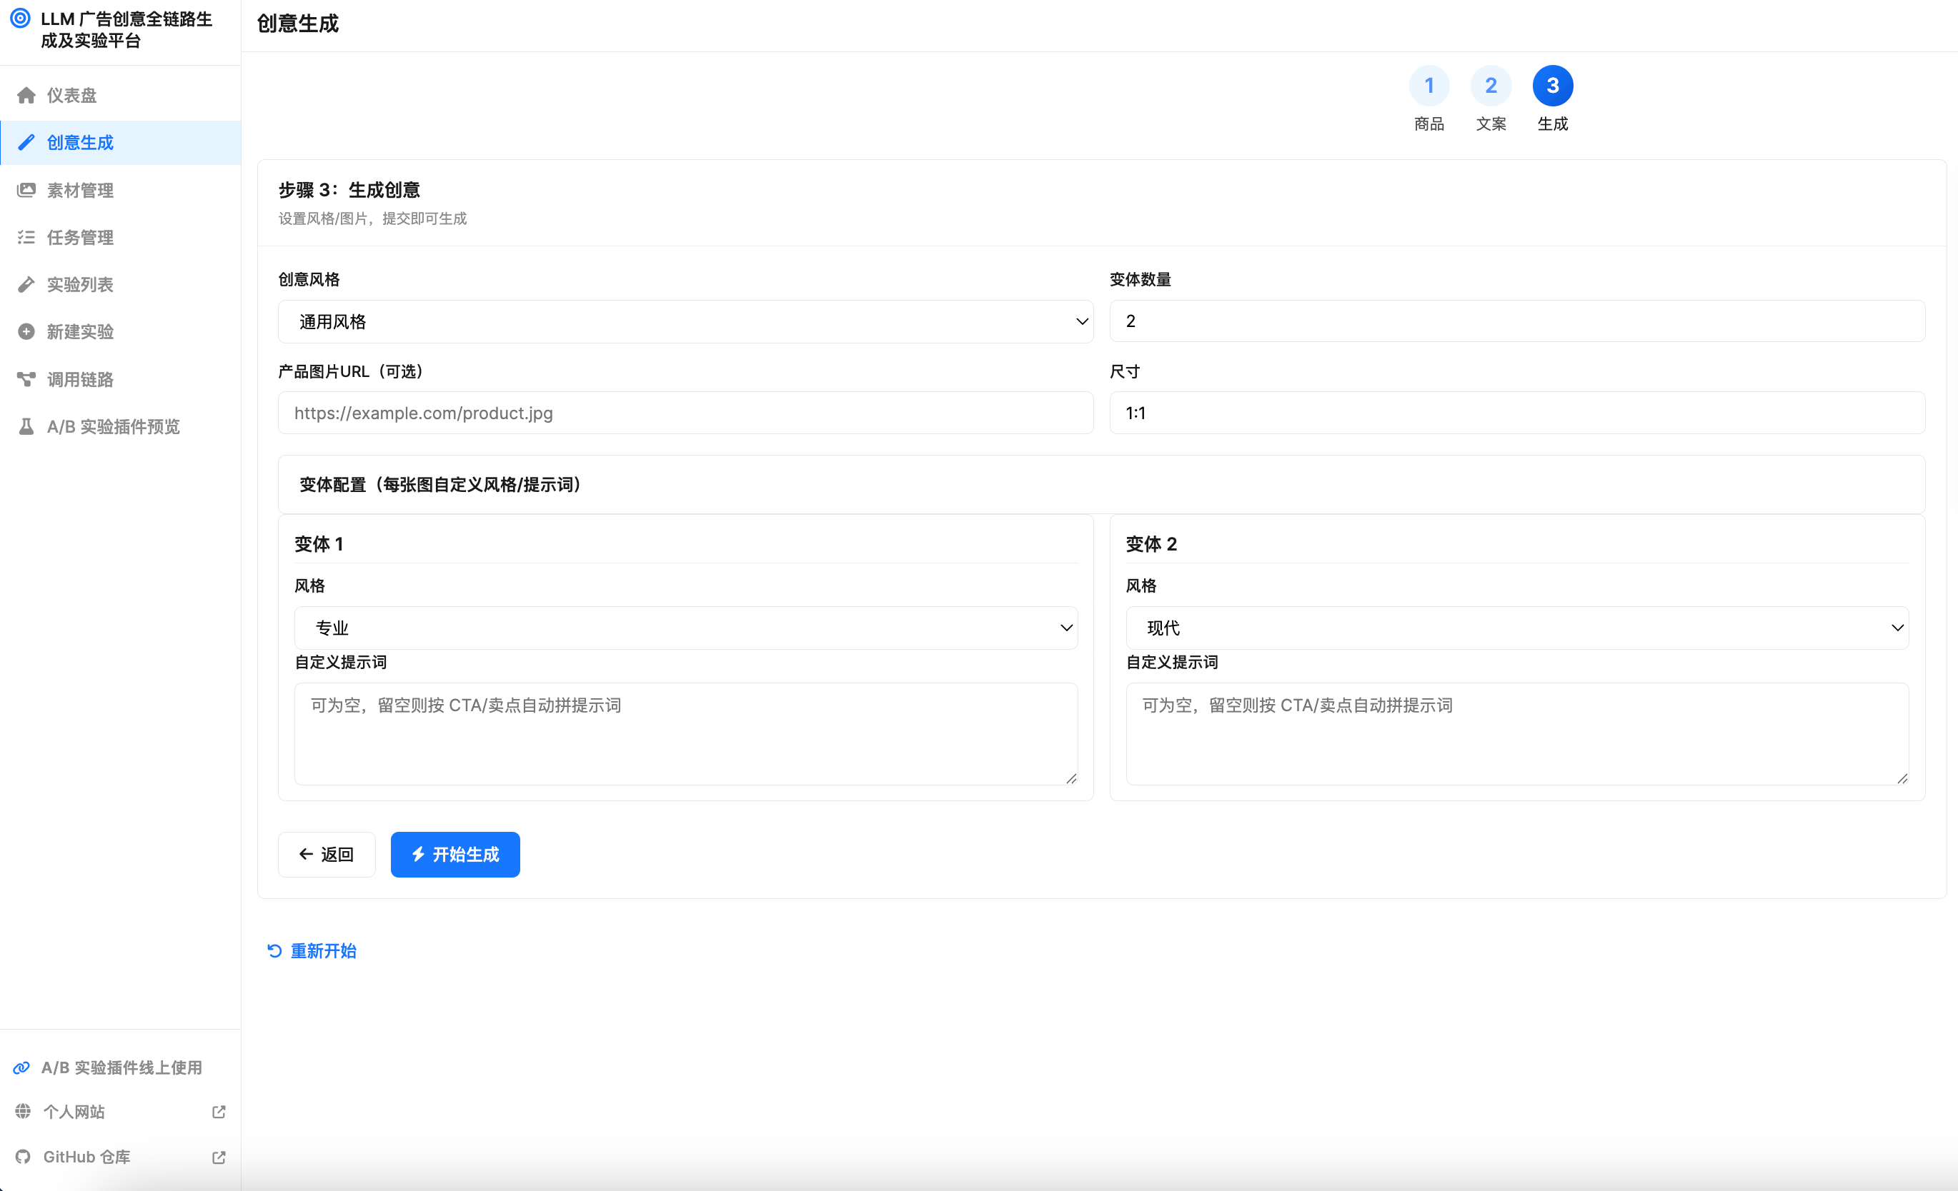The height and width of the screenshot is (1191, 1958).
Task: Open 调用链路 in the sidebar
Action: (121, 378)
